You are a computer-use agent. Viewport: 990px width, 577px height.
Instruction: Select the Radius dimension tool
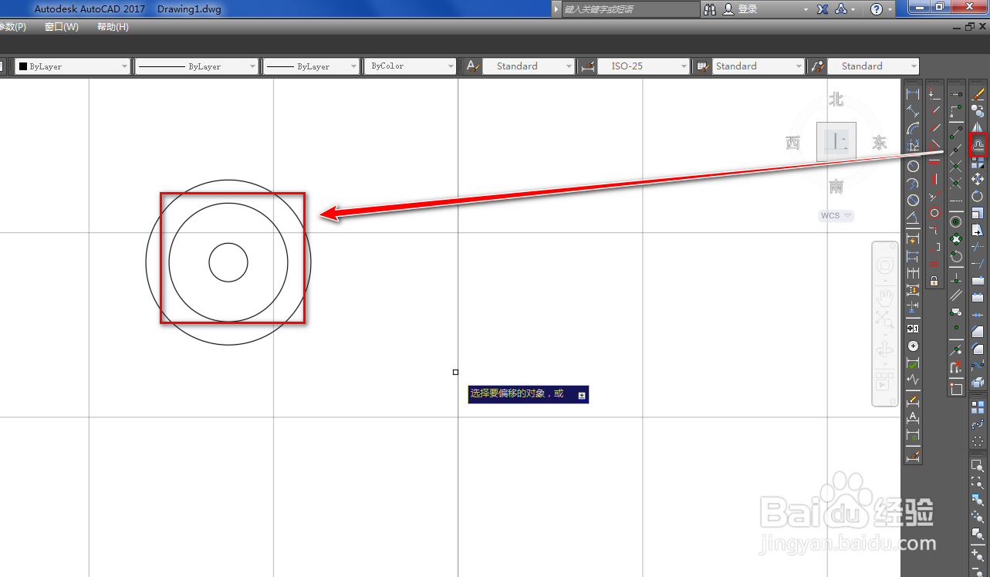tap(913, 166)
